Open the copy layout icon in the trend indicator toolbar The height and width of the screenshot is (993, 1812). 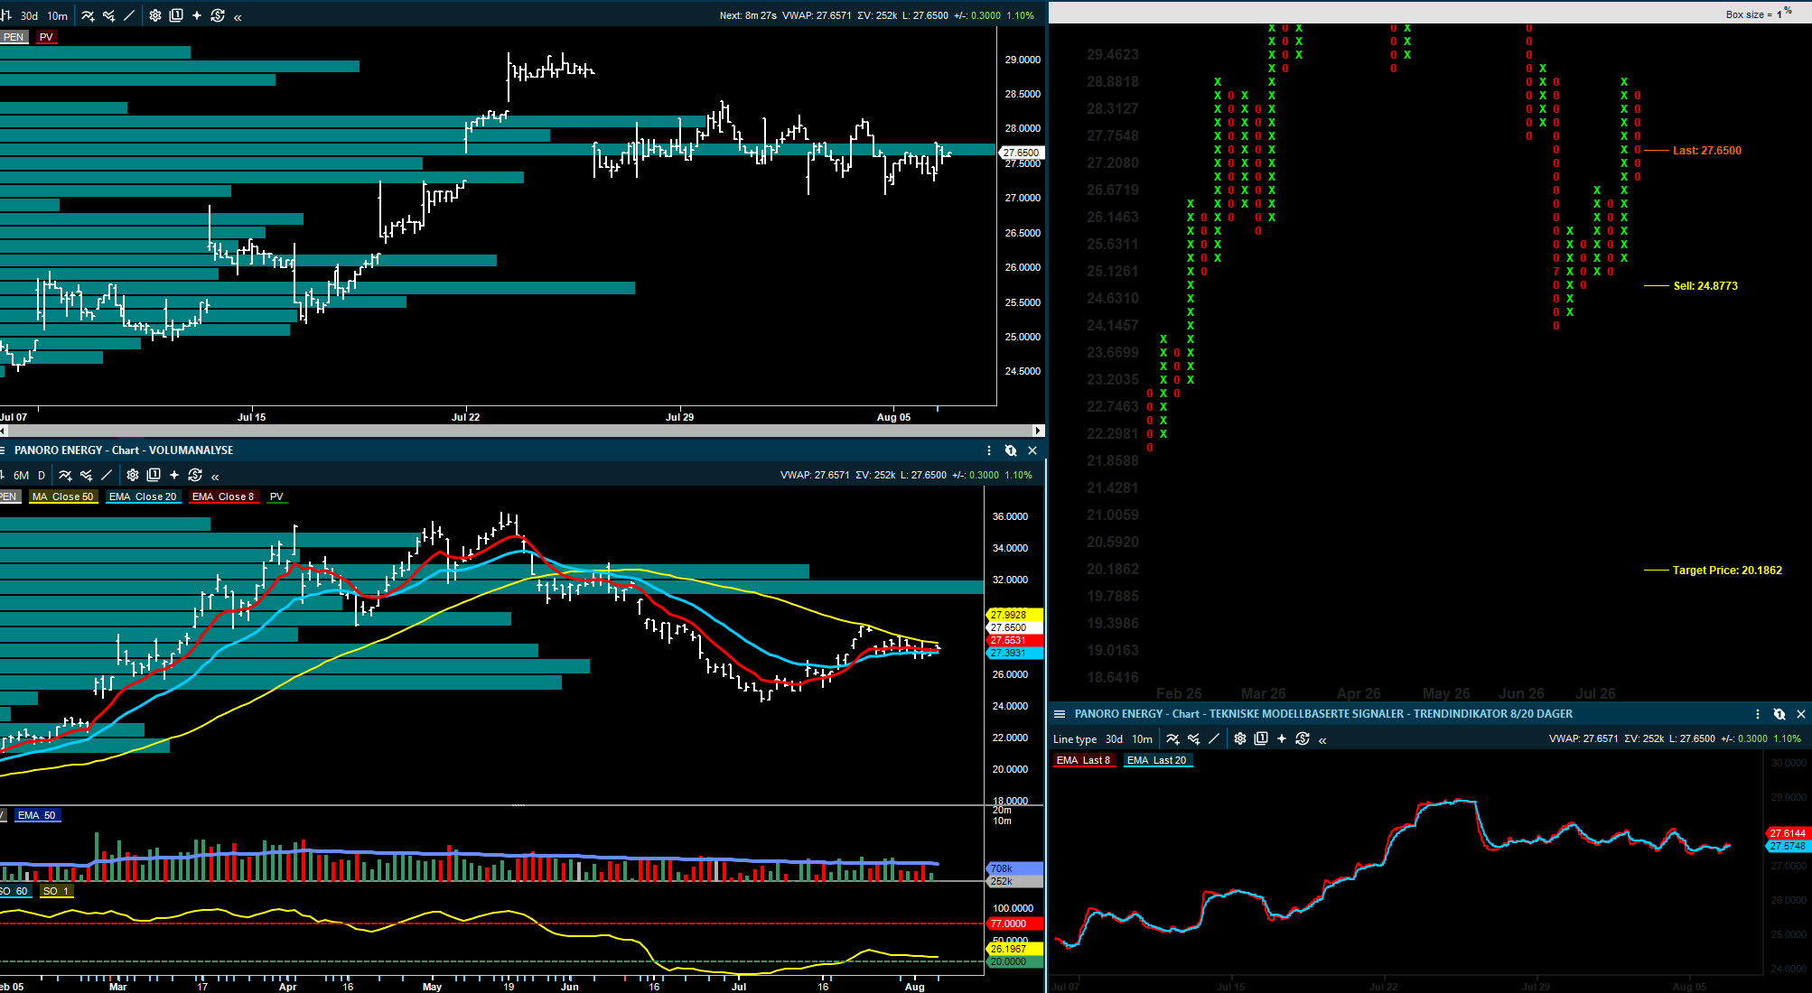pos(1261,738)
